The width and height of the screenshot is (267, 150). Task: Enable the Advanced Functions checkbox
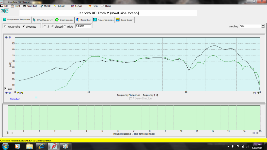[131, 98]
